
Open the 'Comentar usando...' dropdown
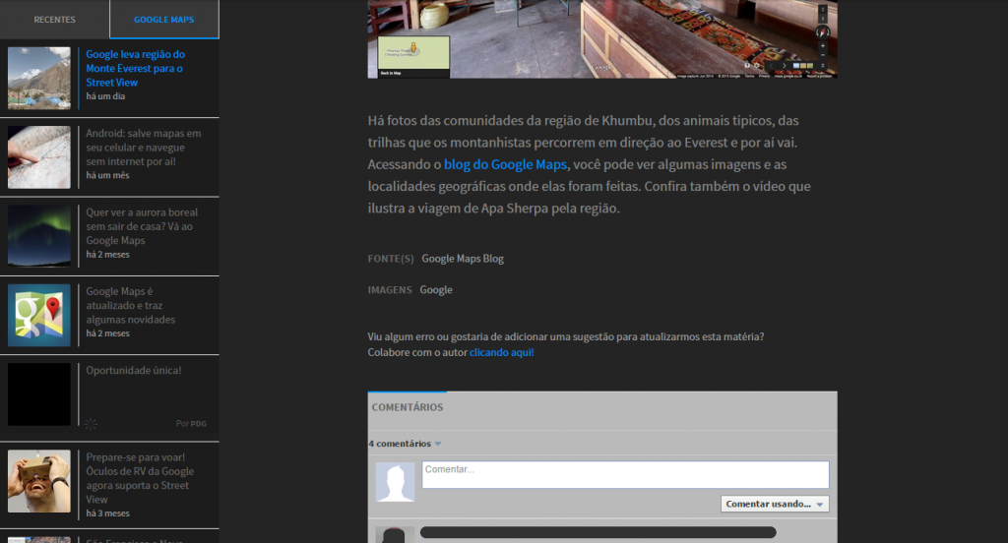(775, 504)
